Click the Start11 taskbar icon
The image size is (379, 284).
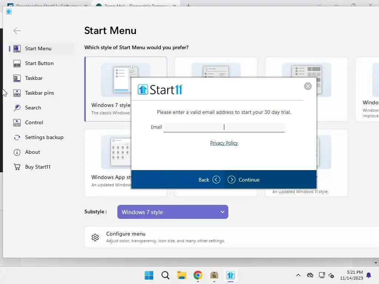pos(230,275)
